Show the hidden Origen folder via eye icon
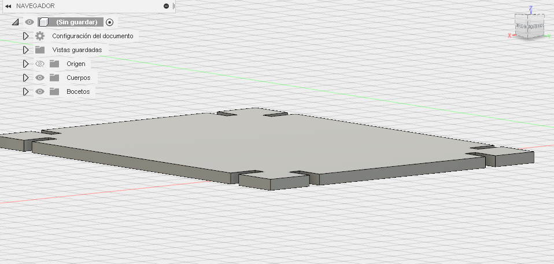This screenshot has height=264, width=554. (x=40, y=64)
